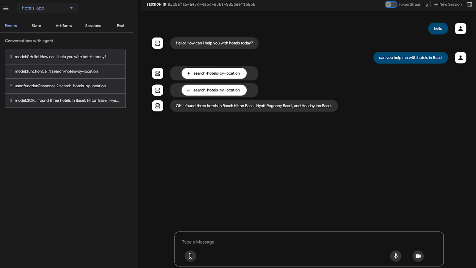Image resolution: width=476 pixels, height=268 pixels.
Task: Go to the Eval tab
Action: pos(120,26)
